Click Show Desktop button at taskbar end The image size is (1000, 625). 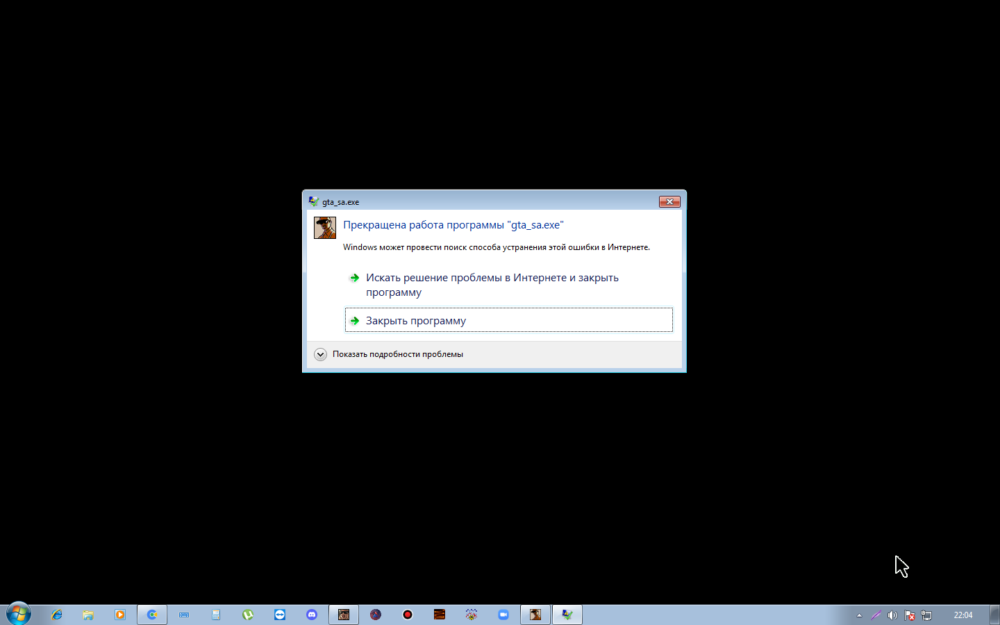(x=994, y=615)
